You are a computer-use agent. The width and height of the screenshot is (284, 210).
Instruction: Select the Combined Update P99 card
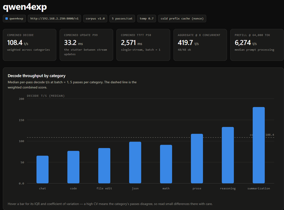[x=87, y=45]
